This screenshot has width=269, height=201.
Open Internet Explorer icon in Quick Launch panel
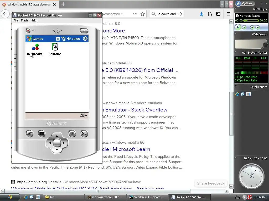tap(237, 94)
